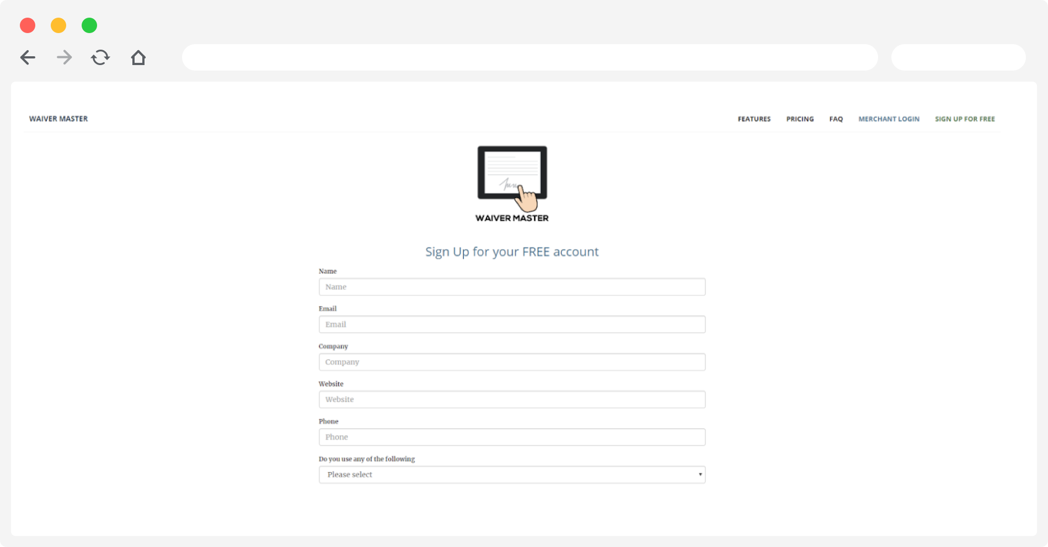Open the PRICING navigation menu item
Screen dimensions: 1048x547
800,119
